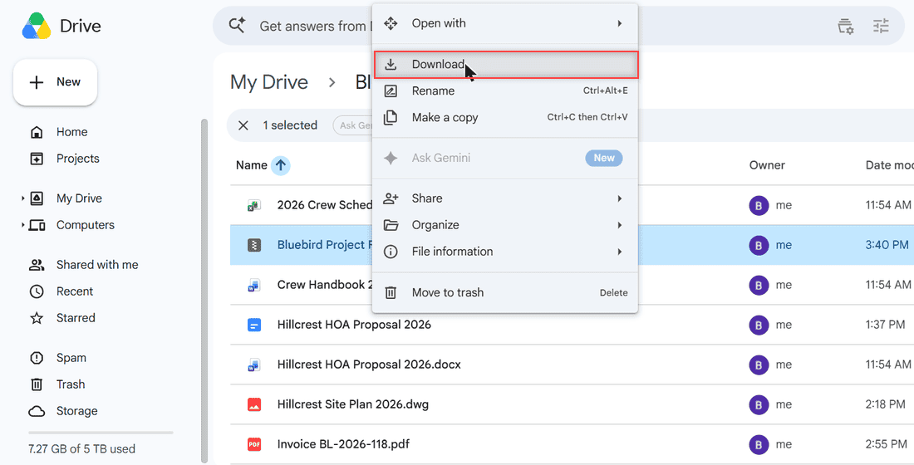Click the Bluebird Project zip file icon
This screenshot has width=914, height=465.
(x=254, y=245)
